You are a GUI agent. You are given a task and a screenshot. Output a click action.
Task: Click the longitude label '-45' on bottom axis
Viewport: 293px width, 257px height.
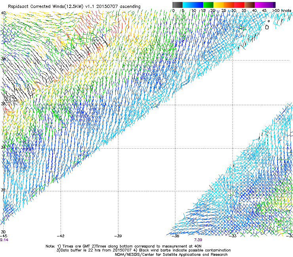click(x=4, y=236)
